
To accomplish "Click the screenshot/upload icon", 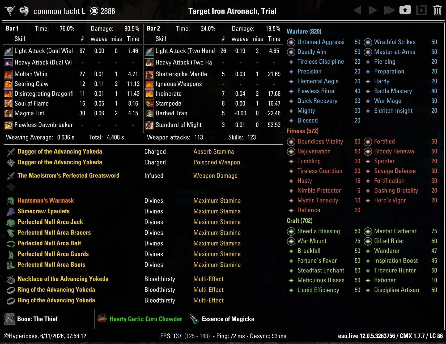I will tap(405, 10).
